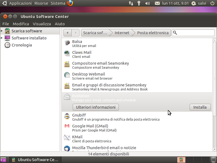The width and height of the screenshot is (217, 163).
Task: Open the Applicazioni panel menu
Action: pos(20,3)
